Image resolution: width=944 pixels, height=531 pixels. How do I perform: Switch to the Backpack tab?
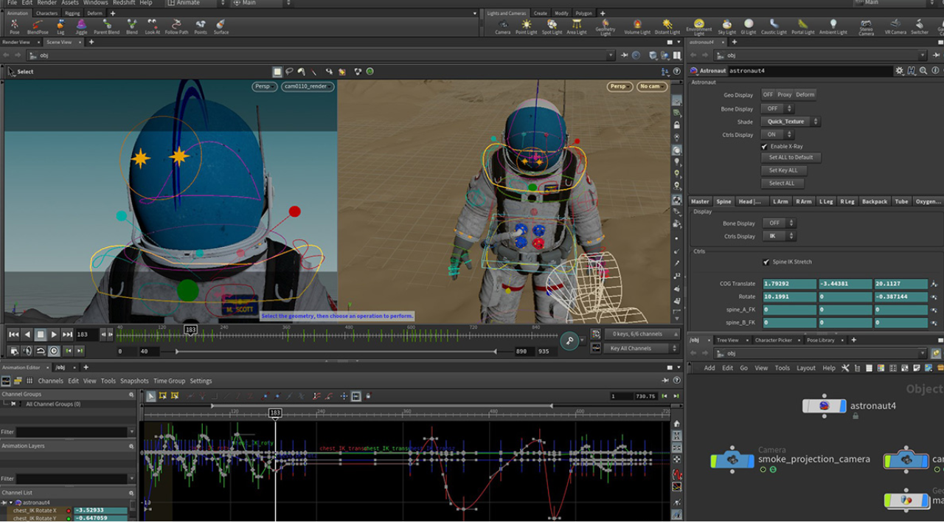pyautogui.click(x=875, y=201)
